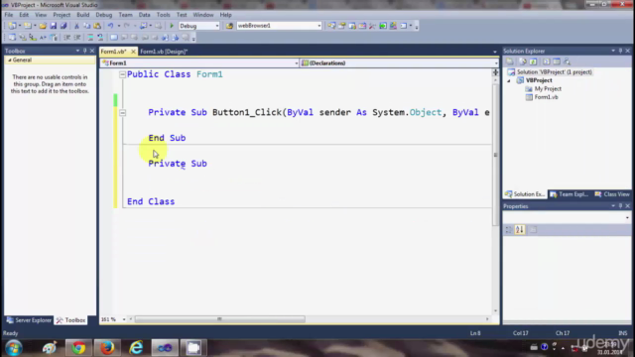Click the Paste icon in the toolbar

97,26
